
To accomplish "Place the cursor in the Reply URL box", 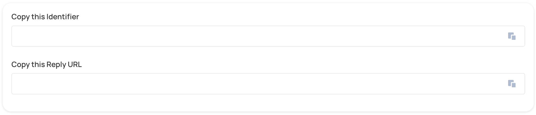I will pos(255,84).
